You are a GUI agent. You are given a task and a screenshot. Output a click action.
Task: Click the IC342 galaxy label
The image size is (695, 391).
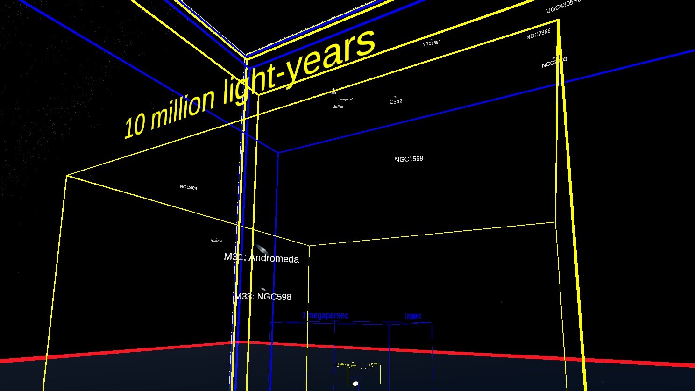click(x=395, y=102)
